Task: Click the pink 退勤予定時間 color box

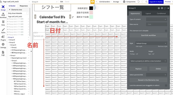Action: [x=91, y=13]
